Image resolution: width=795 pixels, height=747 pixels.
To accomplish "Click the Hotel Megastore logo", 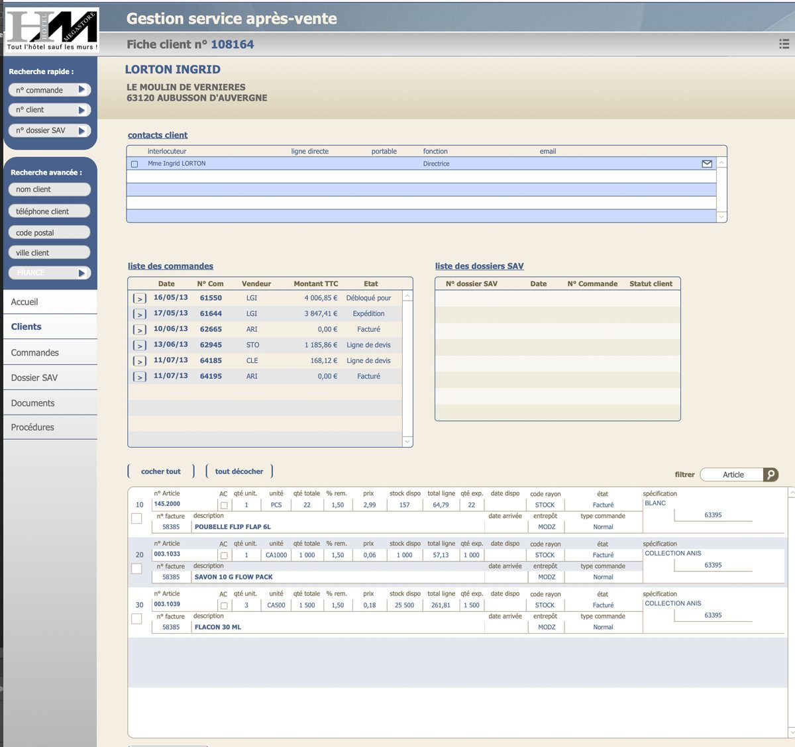I will point(52,30).
